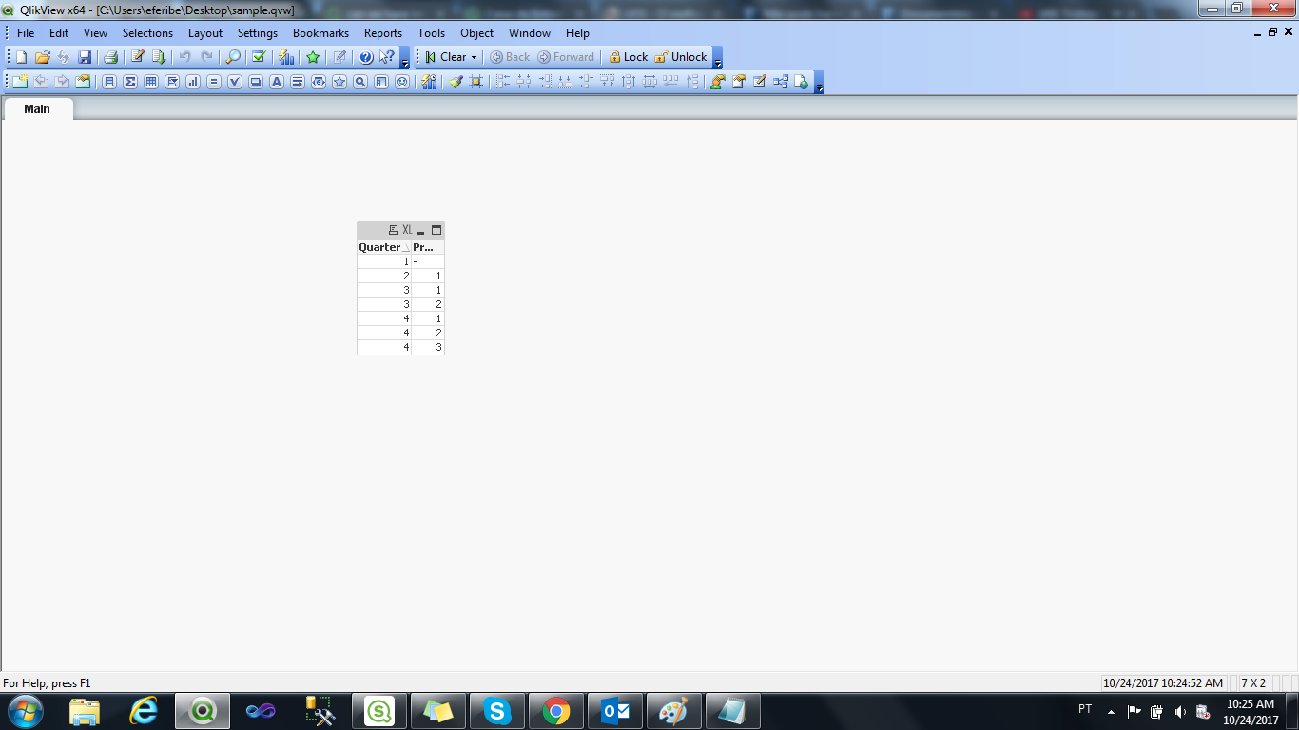
Task: Create a Line/Arrow object
Action: pyautogui.click(x=298, y=82)
